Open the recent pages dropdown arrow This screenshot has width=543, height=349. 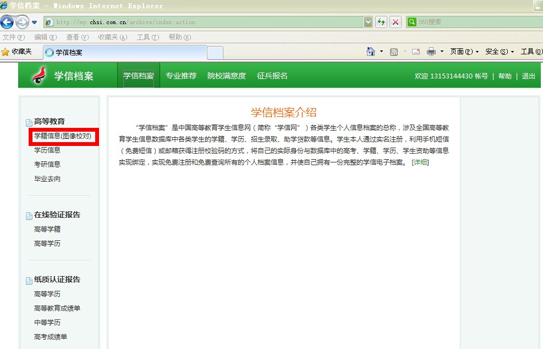point(34,22)
